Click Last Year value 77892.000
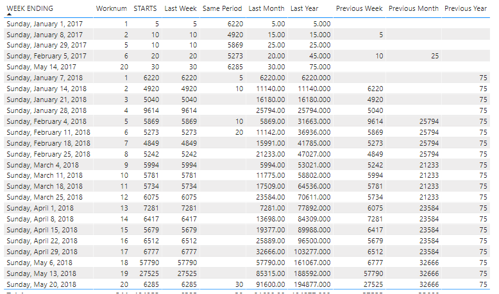This screenshot has width=499, height=294. (314, 208)
